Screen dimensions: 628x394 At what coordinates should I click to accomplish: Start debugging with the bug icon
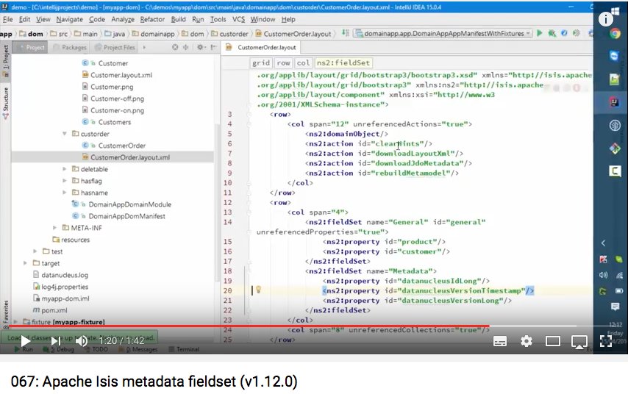tap(552, 33)
